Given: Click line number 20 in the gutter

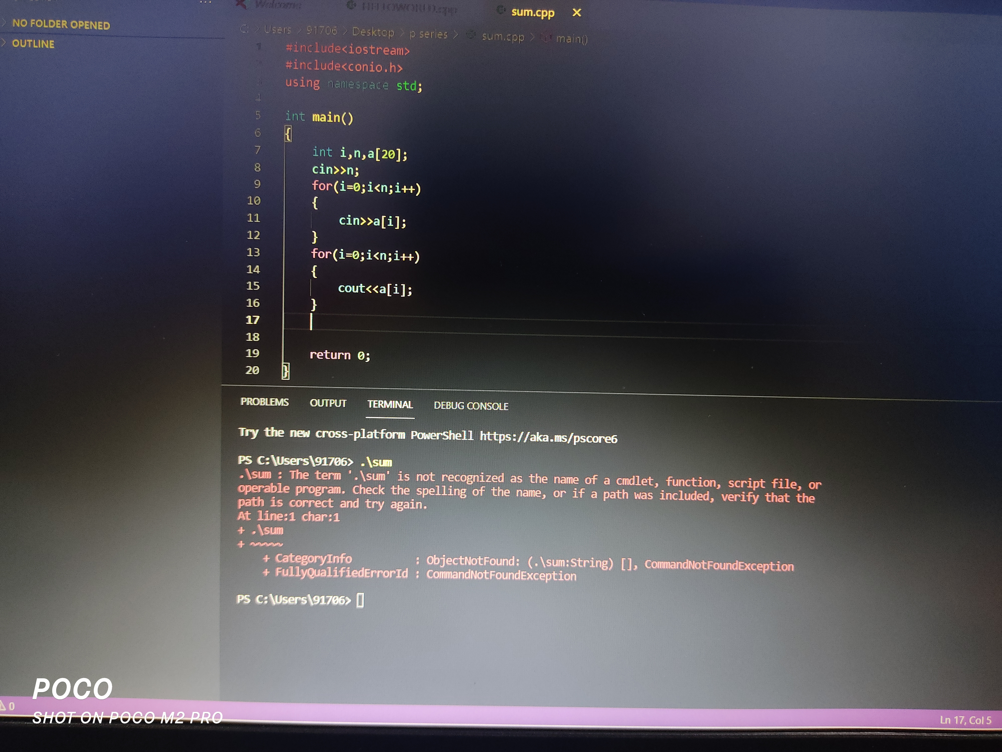Looking at the screenshot, I should 252,370.
